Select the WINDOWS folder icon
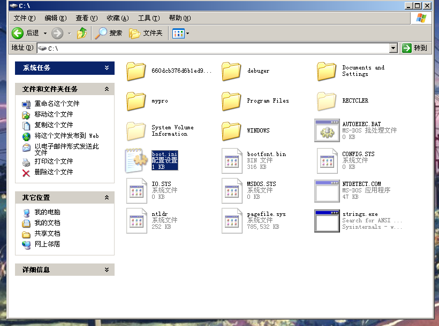439x326 pixels. coord(231,131)
